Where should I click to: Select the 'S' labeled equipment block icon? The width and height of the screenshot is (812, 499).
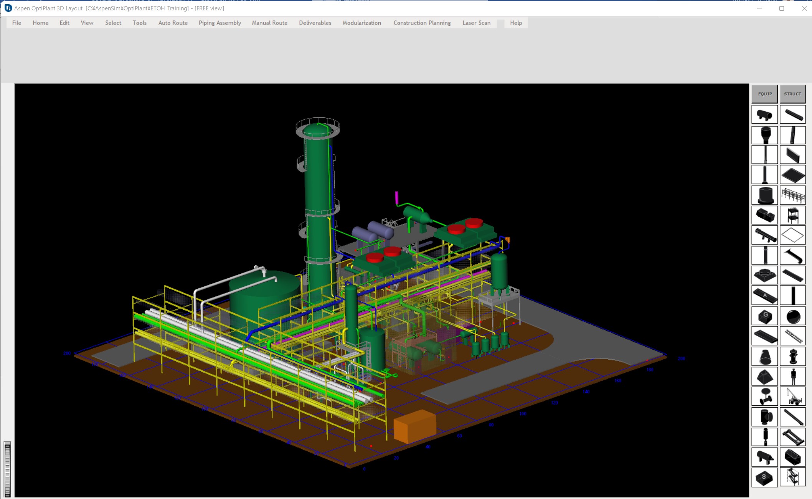coord(764,477)
